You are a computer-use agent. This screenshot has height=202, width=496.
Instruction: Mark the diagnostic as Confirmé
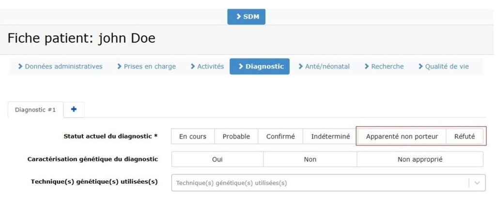tap(280, 137)
